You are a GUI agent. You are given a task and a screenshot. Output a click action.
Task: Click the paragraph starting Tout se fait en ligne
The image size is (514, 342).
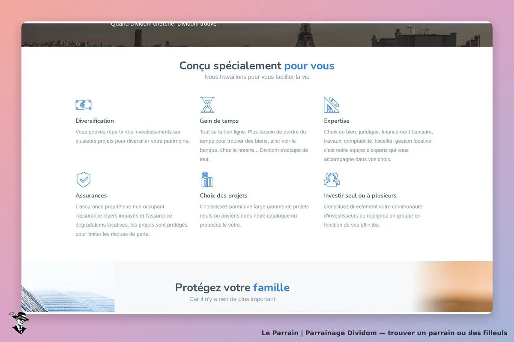click(x=254, y=146)
